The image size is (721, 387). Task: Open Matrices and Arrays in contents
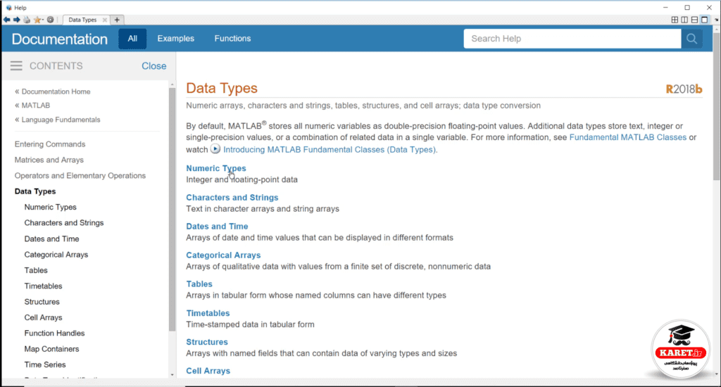click(x=49, y=160)
